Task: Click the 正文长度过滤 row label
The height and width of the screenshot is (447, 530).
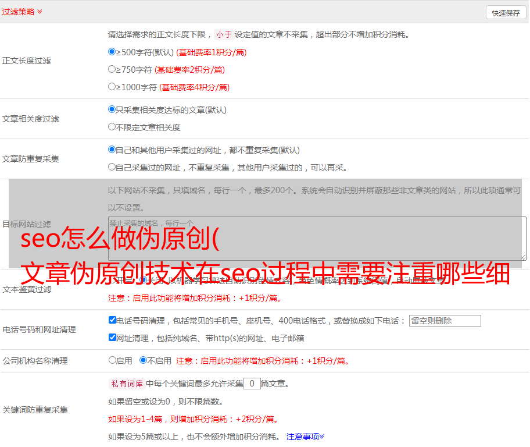Action: pos(26,61)
